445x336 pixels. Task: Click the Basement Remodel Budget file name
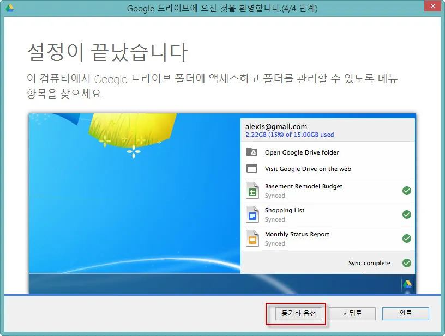[304, 186]
